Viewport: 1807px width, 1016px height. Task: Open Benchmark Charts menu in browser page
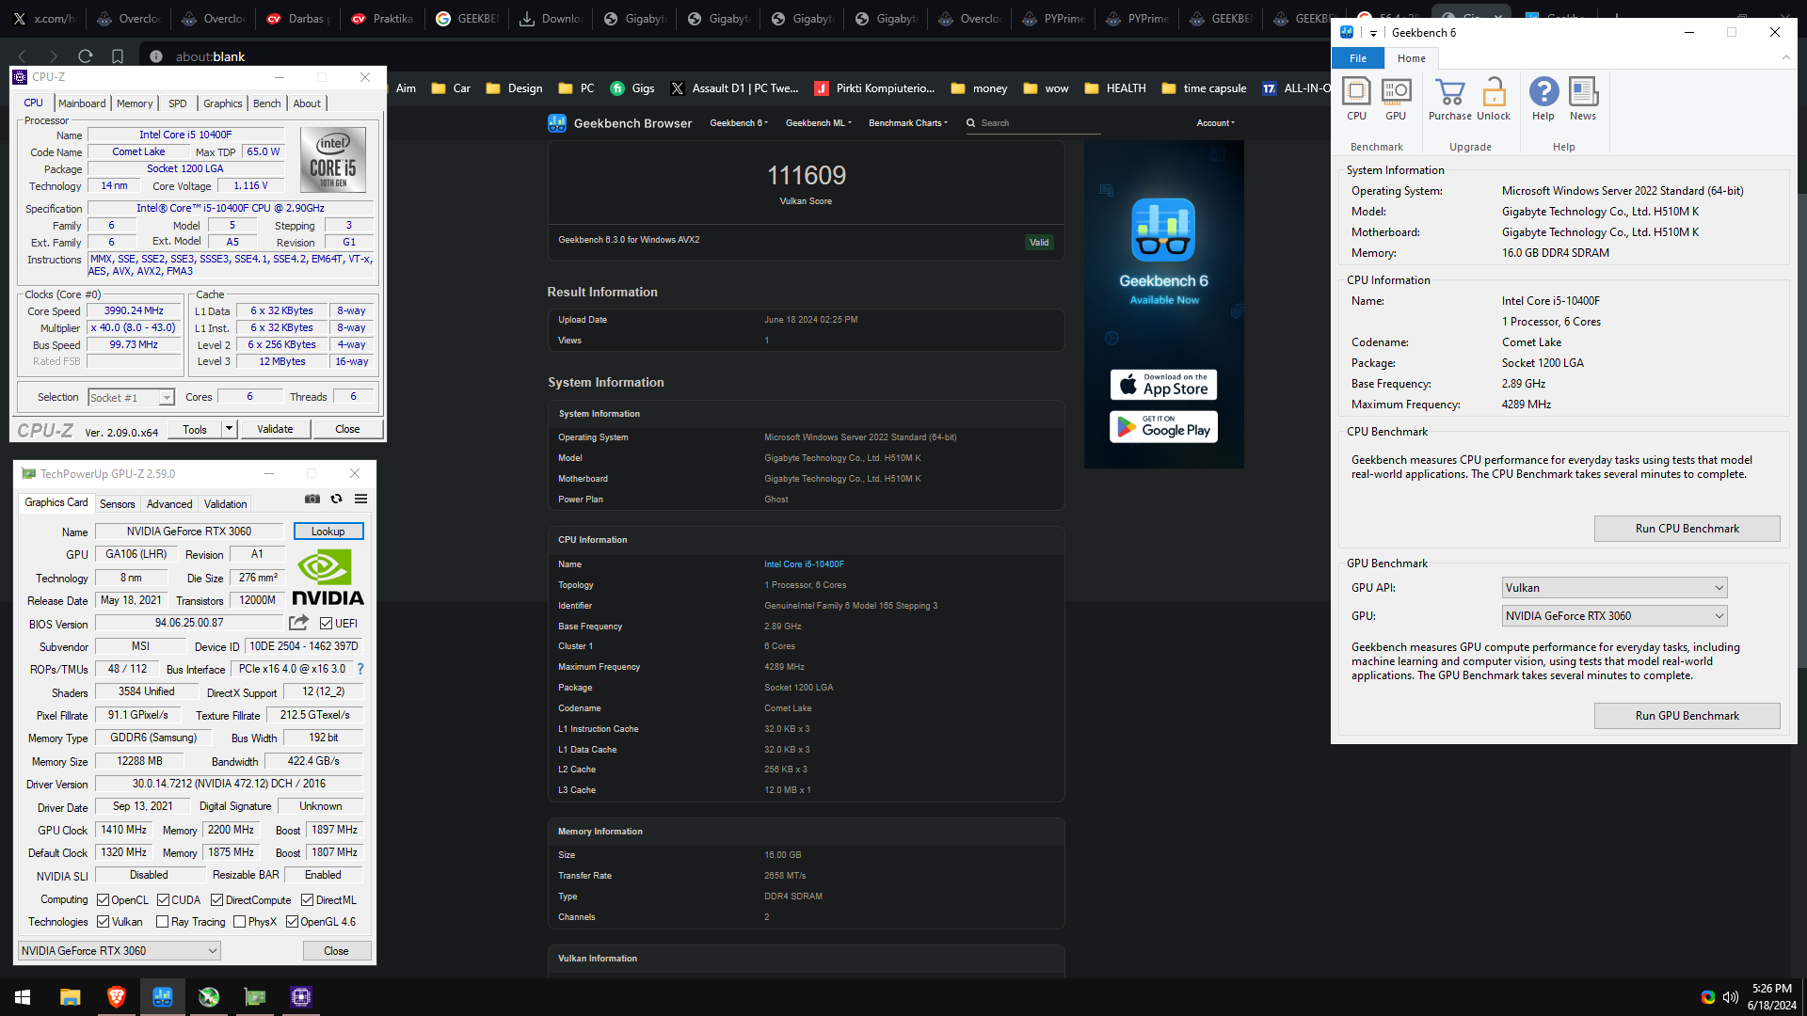click(907, 123)
